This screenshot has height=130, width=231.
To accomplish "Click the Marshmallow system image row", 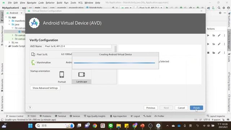I will (x=51, y=62).
